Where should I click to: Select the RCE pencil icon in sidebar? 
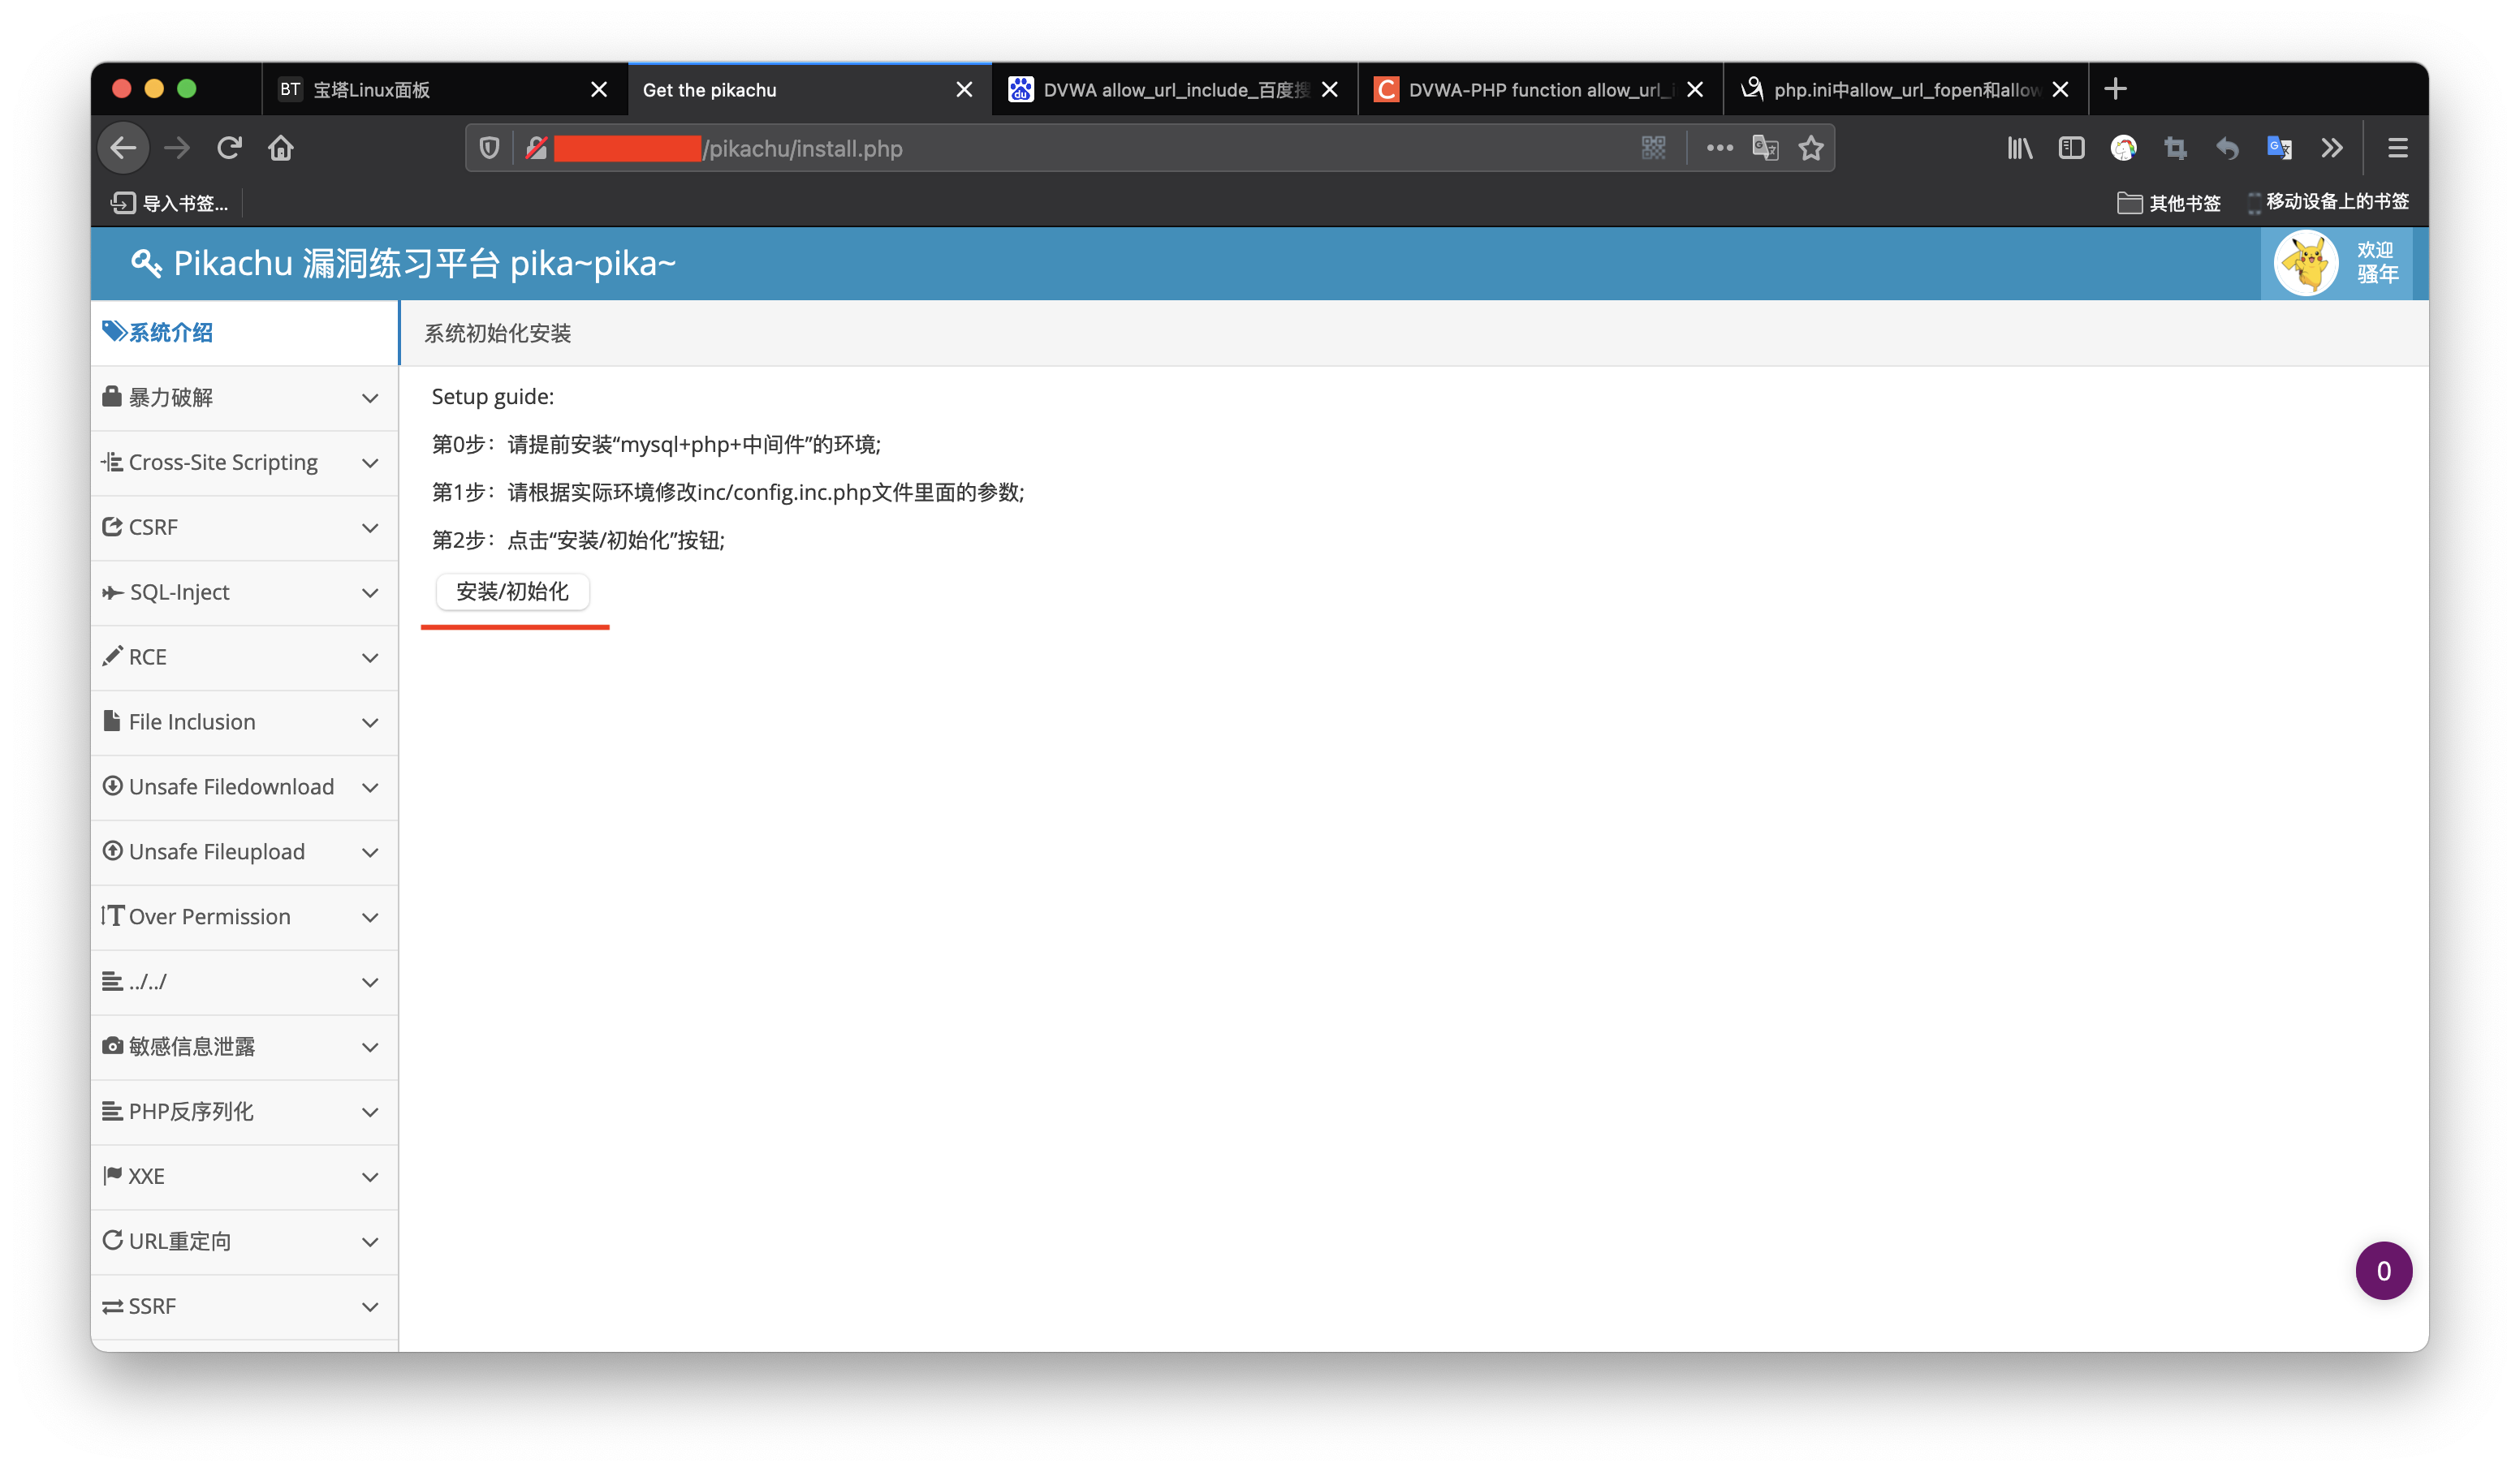[x=113, y=656]
